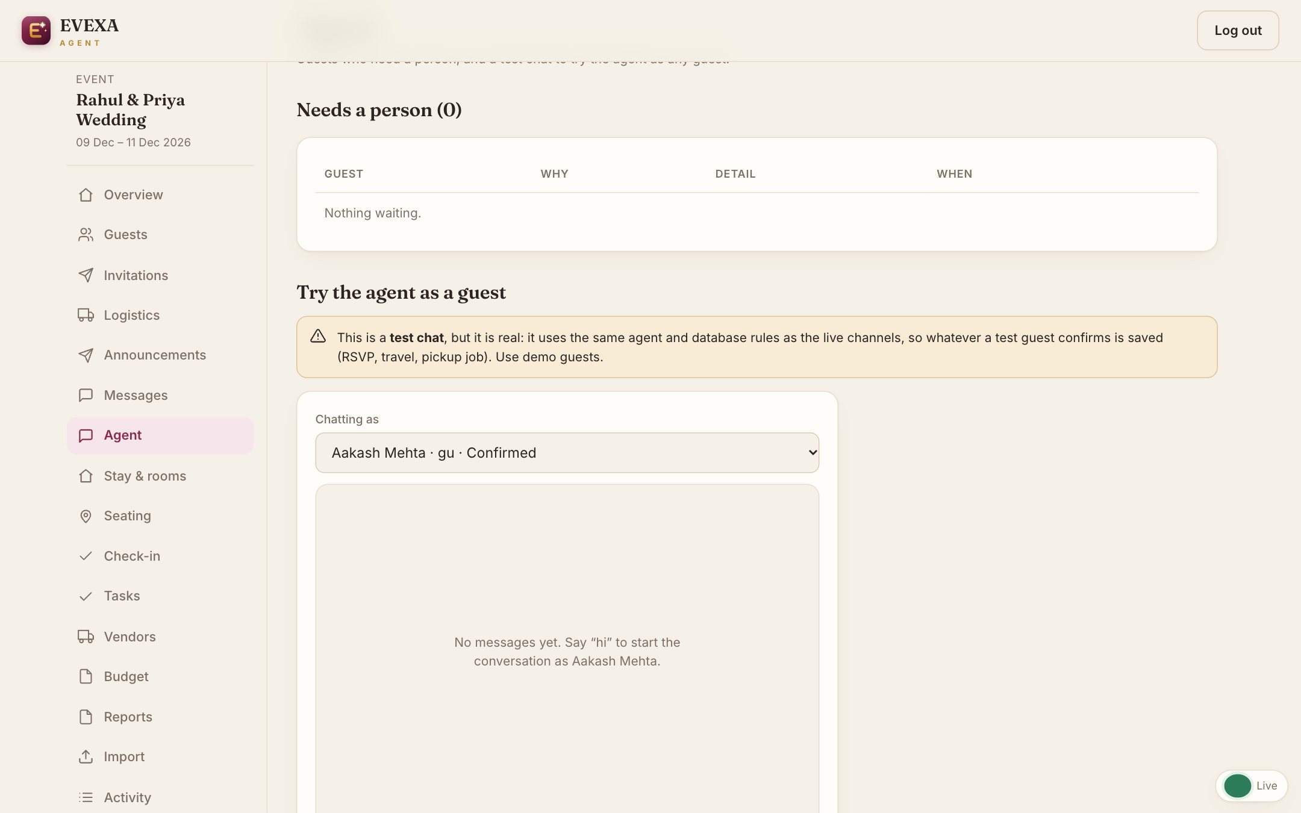Click the WHEN column header
1301x813 pixels.
pyautogui.click(x=954, y=174)
